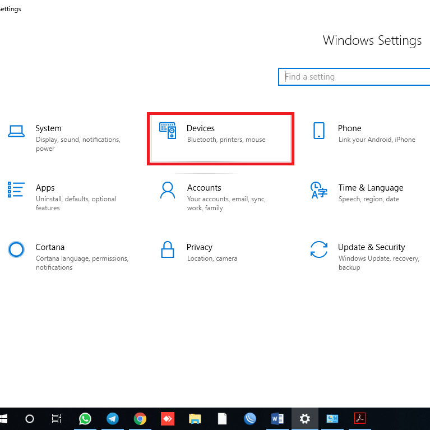
Task: Open the Cortana circle icon
Action: click(16, 249)
